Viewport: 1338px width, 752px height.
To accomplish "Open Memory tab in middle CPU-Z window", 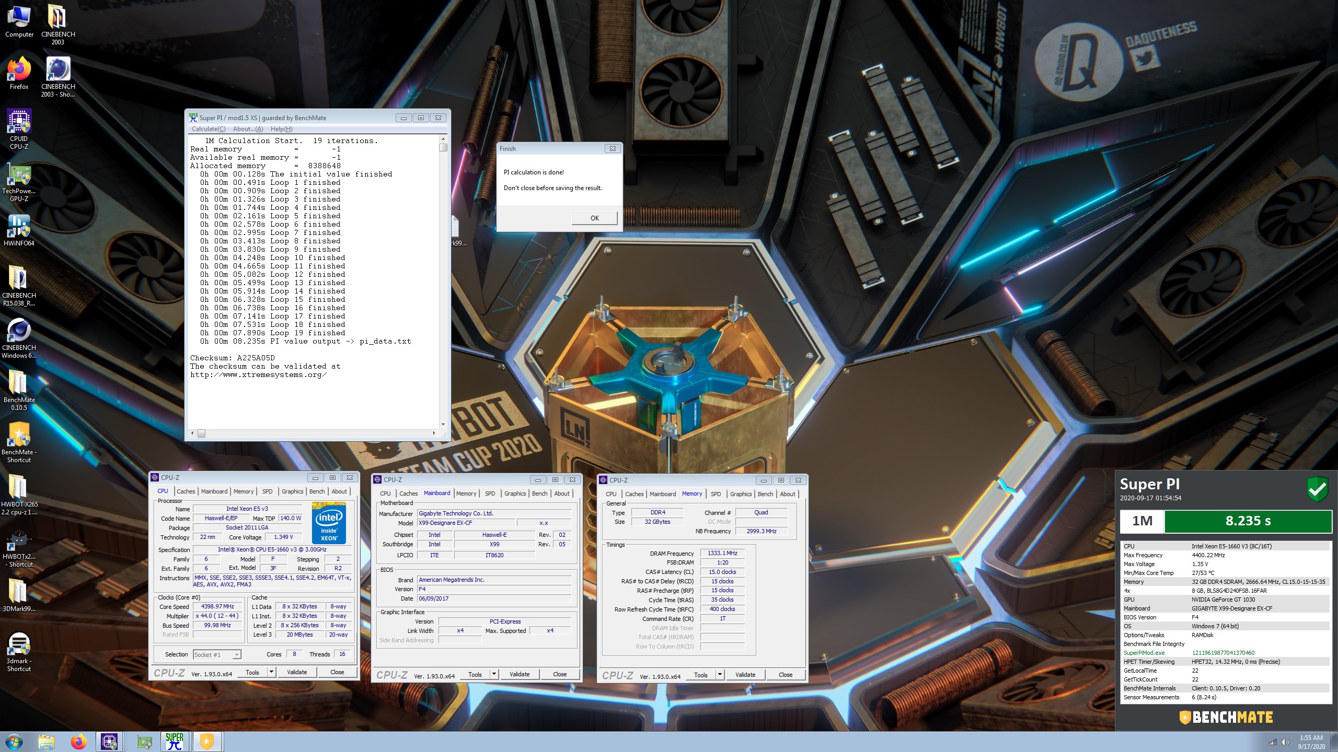I will coord(466,494).
